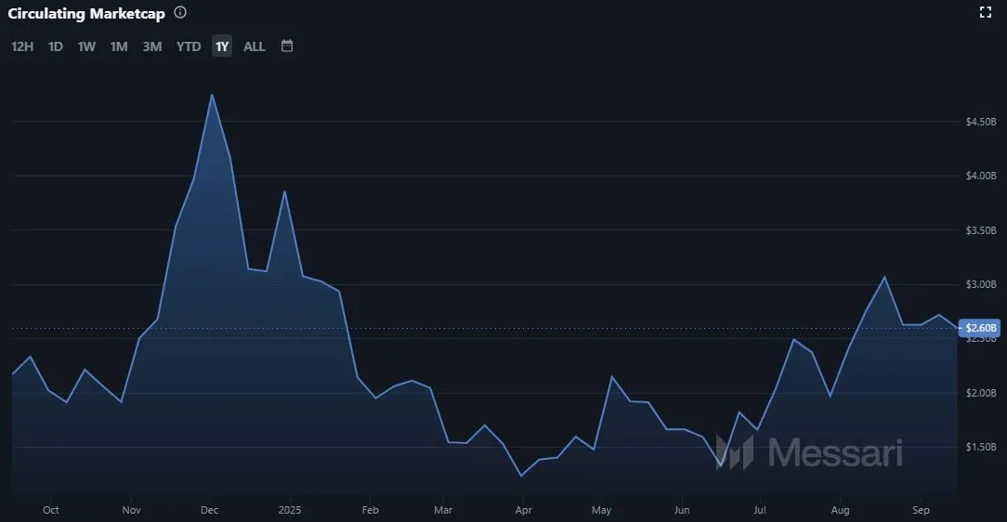
Task: Click the Nov label on the time axis
Action: pyautogui.click(x=131, y=510)
